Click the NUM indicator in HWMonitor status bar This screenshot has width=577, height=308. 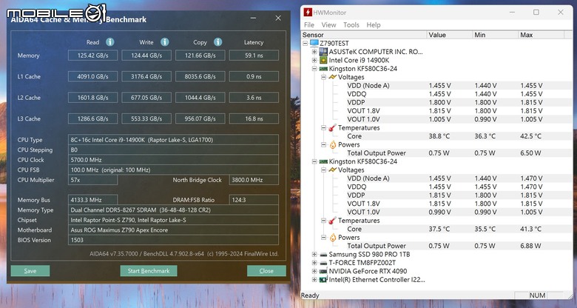tap(537, 295)
